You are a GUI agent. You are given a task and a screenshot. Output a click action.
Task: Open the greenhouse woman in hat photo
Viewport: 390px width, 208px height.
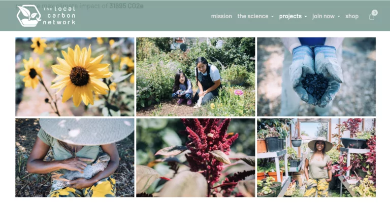pyautogui.click(x=316, y=158)
